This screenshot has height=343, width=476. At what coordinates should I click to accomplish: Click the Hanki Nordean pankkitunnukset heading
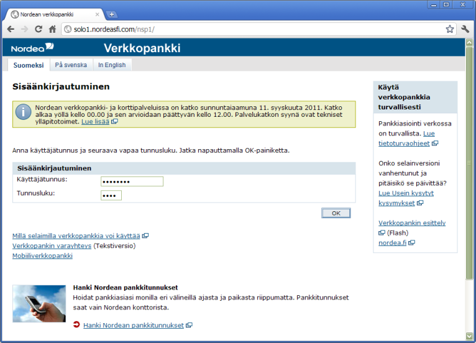coord(126,288)
